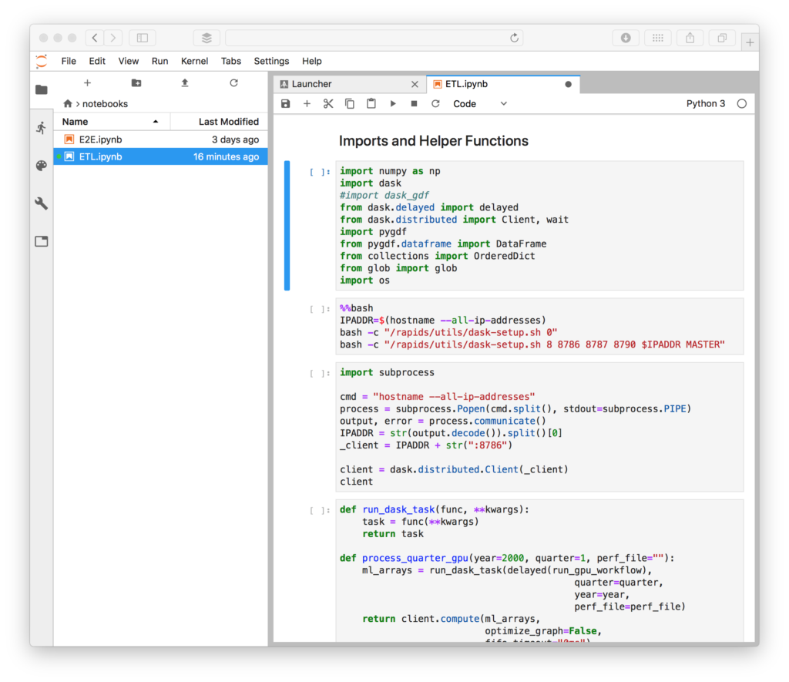This screenshot has width=789, height=682.
Task: Run the selected notebook cell
Action: pos(392,103)
